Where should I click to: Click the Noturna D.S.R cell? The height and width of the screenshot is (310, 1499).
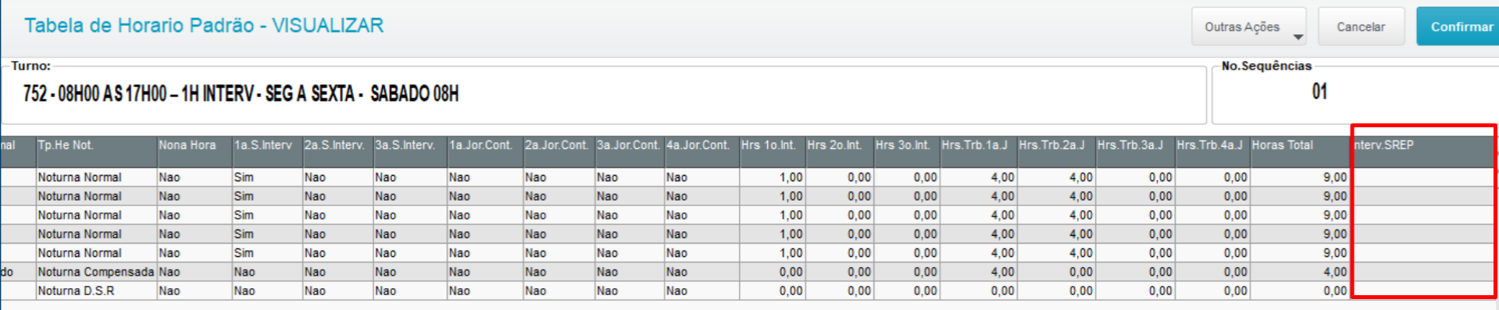[x=96, y=290]
